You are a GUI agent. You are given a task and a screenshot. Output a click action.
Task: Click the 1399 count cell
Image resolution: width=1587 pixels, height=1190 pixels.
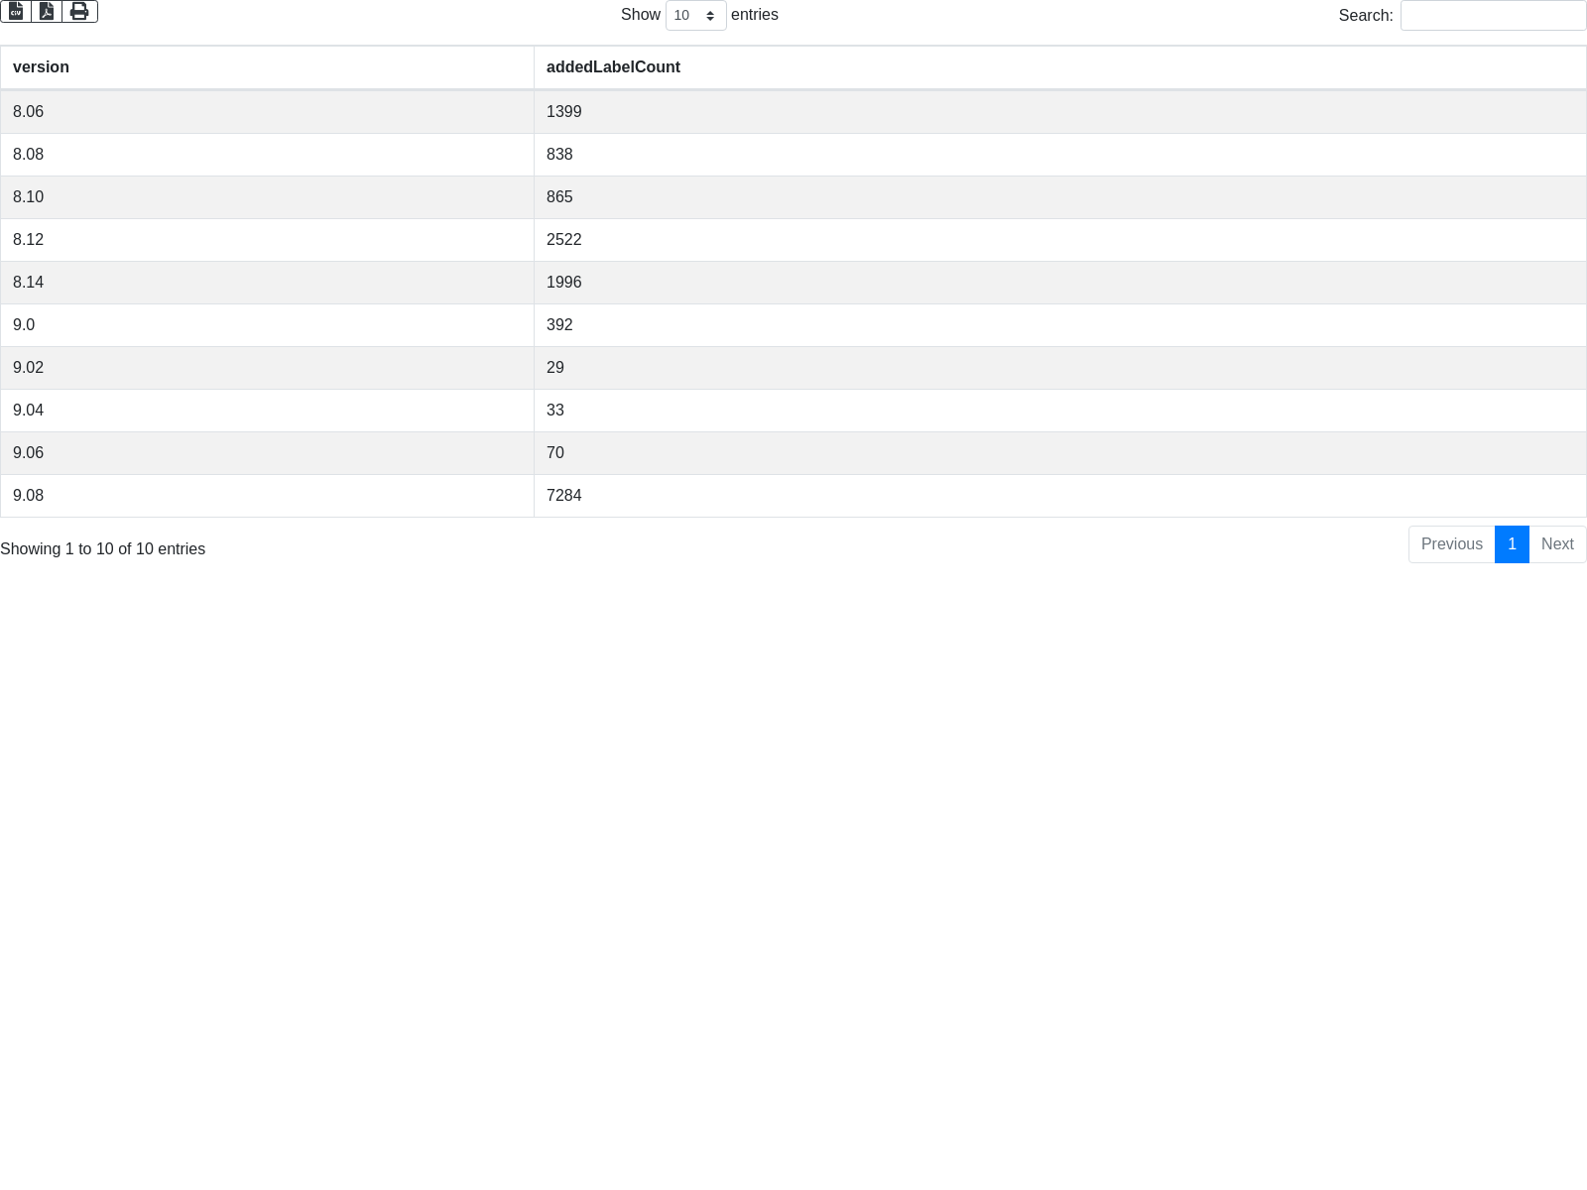click(564, 112)
